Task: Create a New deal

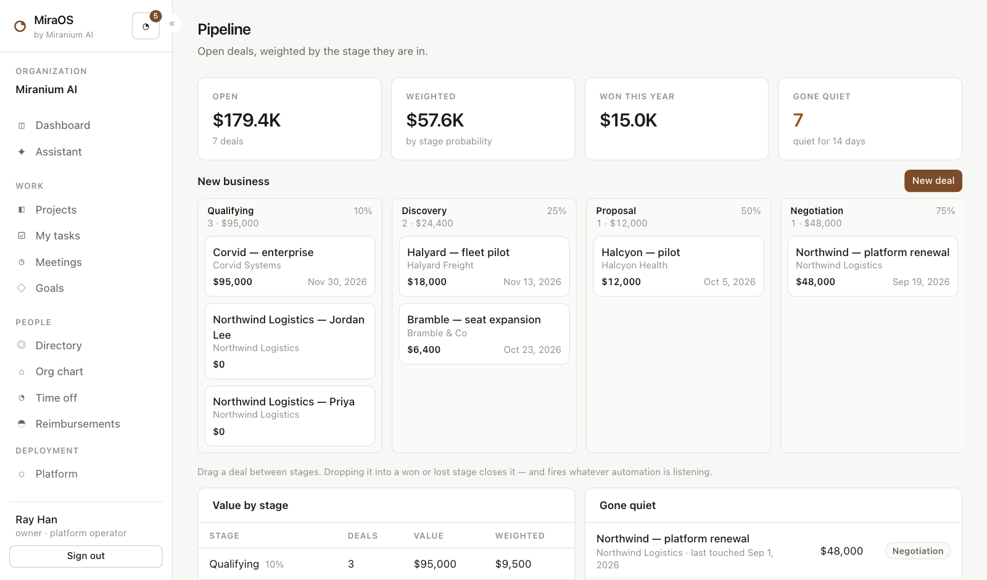Action: (x=933, y=181)
